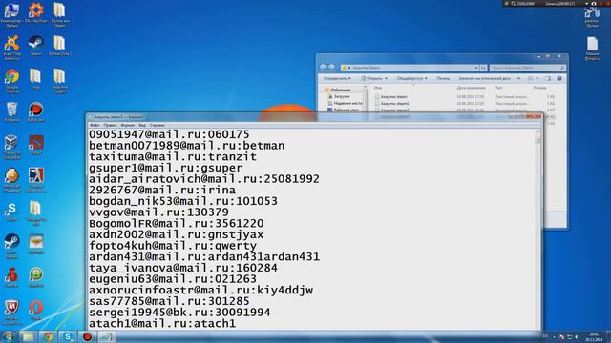Sort by the Дата изменения column header
This screenshot has width=611, height=343.
point(471,88)
